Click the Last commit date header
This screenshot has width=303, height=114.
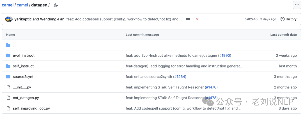(283, 35)
